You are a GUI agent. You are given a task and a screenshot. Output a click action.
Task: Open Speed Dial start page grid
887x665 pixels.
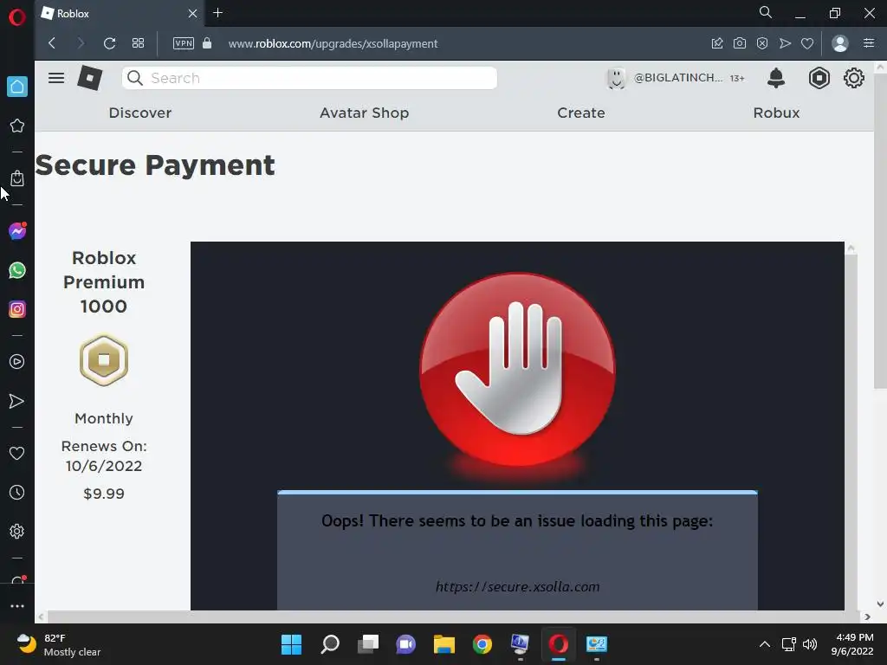(138, 43)
